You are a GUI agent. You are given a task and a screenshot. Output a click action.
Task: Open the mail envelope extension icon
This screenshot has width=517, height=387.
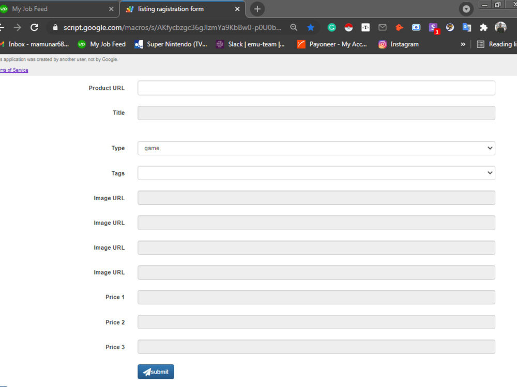383,28
